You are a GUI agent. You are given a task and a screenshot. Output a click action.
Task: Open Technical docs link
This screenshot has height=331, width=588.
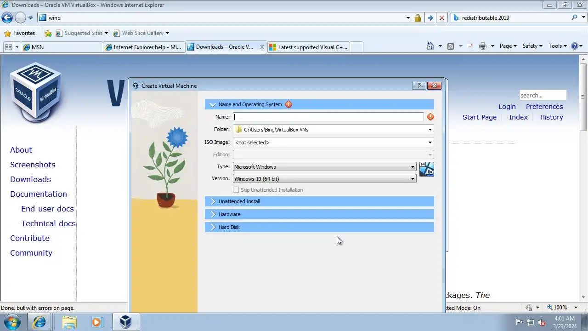[x=48, y=223]
